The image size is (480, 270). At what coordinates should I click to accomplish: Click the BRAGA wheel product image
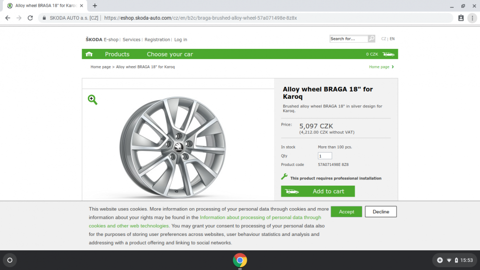click(x=173, y=147)
